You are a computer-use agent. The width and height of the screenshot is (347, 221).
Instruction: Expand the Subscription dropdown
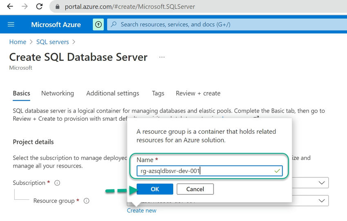[x=322, y=183]
